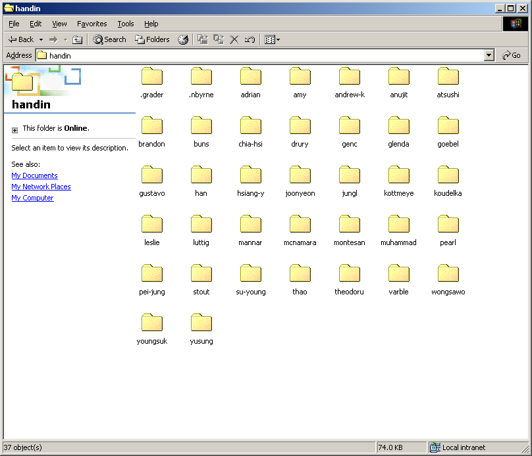The image size is (532, 456).
Task: Expand the plus box beside 'This folder is Online'
Action: (x=15, y=129)
